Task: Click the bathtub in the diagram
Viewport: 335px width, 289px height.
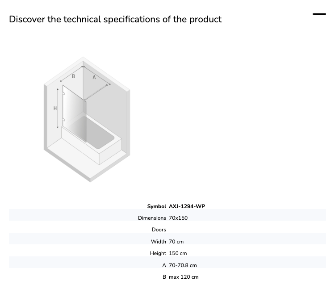Action: (x=92, y=139)
